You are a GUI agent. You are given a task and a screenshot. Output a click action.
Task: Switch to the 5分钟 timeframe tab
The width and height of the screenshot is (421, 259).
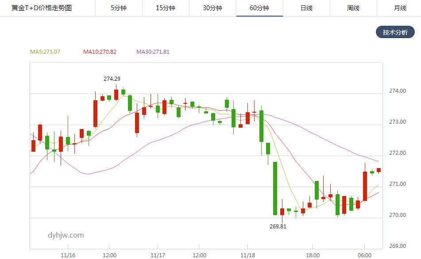(118, 8)
